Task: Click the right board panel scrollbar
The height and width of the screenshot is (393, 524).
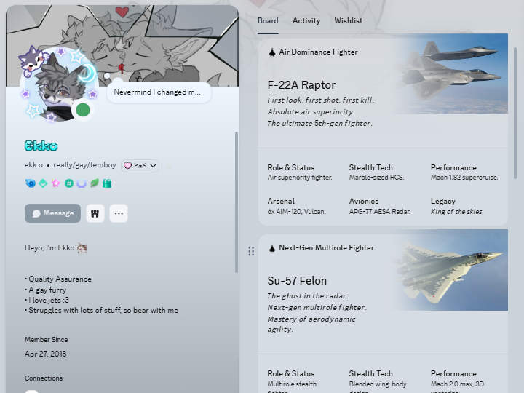Action: 515,113
